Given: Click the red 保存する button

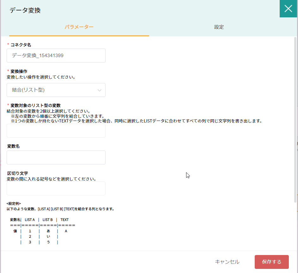Looking at the screenshot, I should 271,262.
